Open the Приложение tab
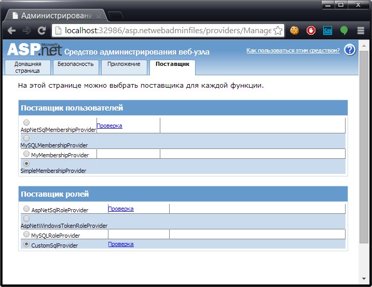This screenshot has height=287, width=372. point(124,67)
